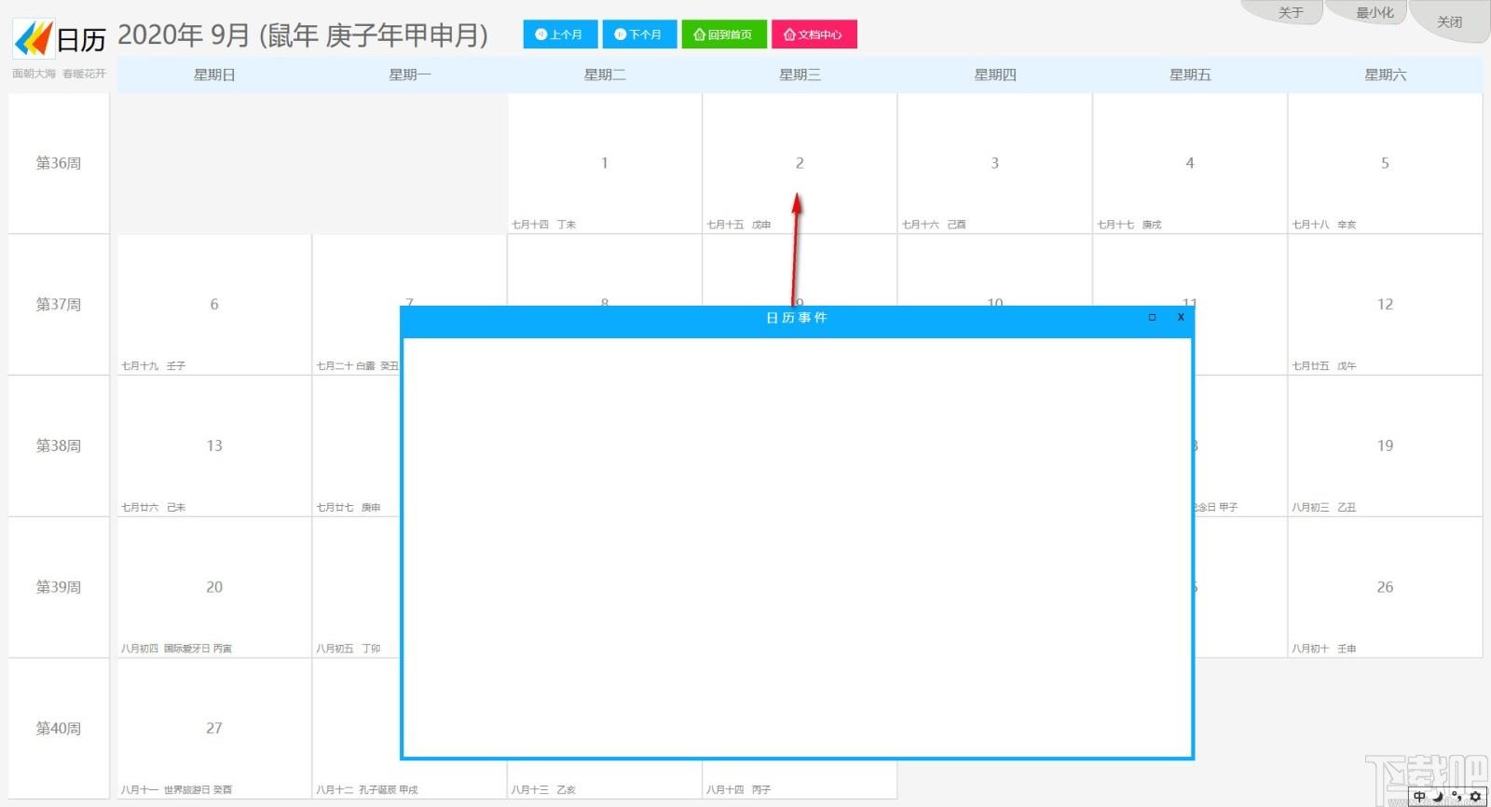Click lunar text 七月廿七 庚申
This screenshot has height=807, width=1491.
point(349,508)
